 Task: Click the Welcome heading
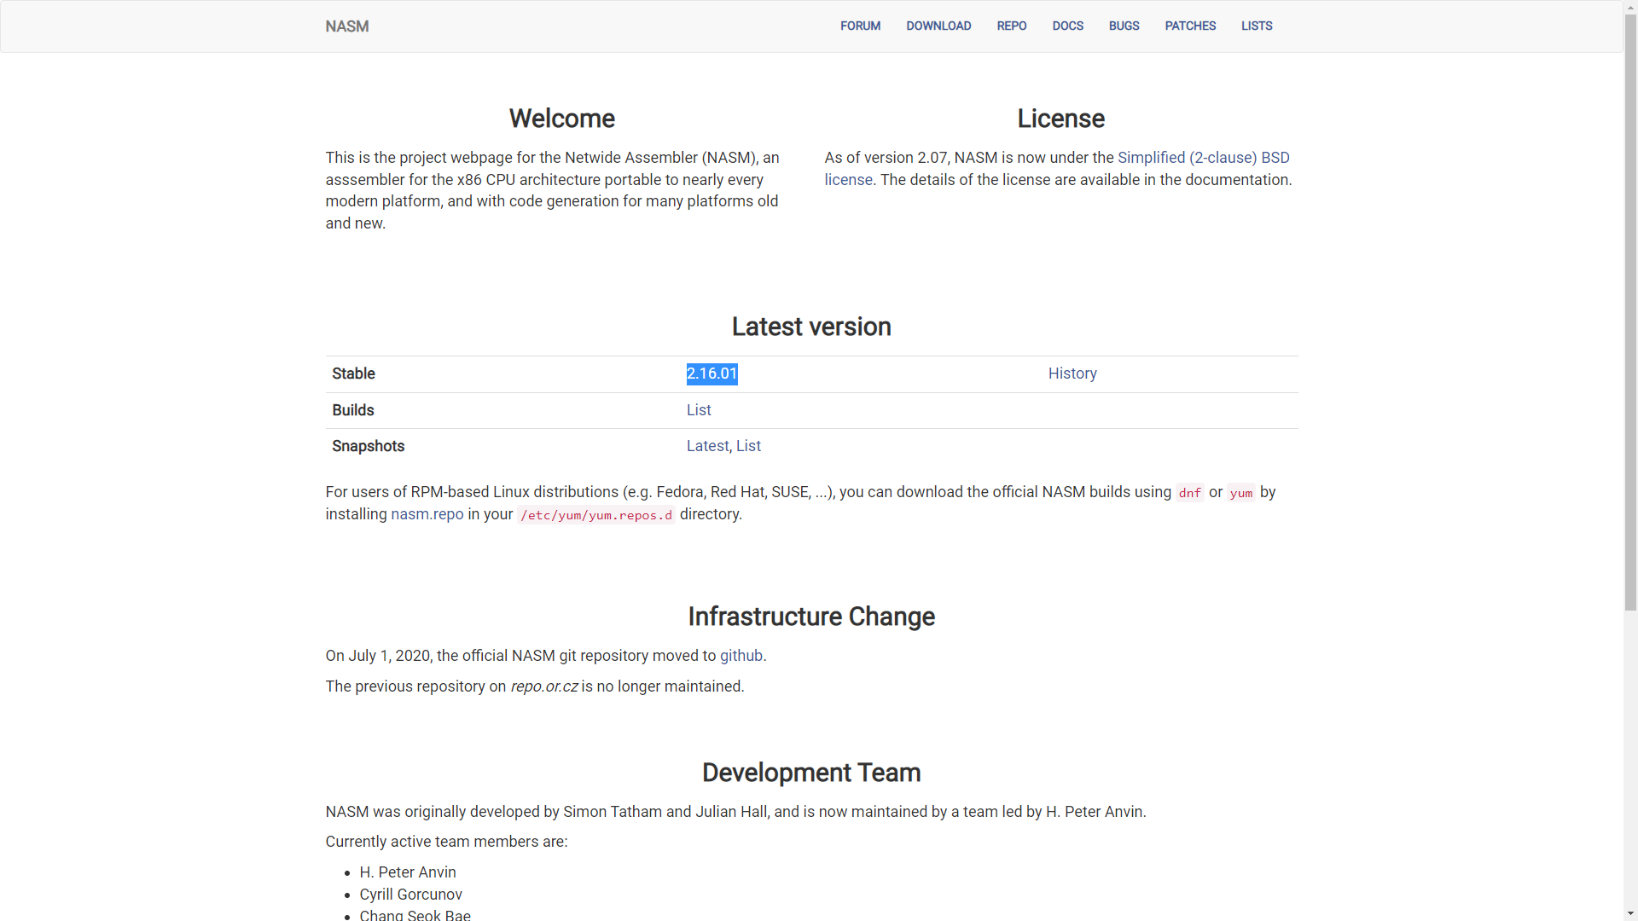click(561, 119)
